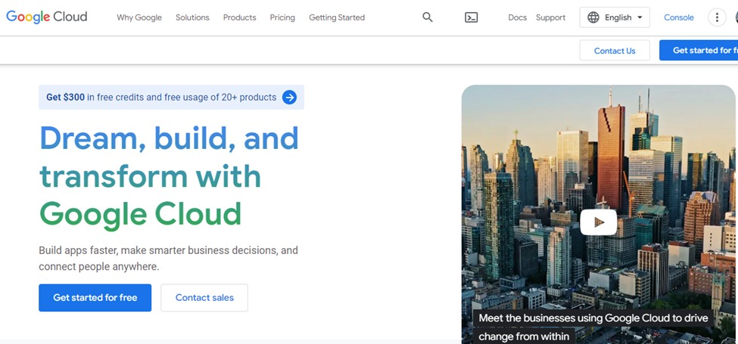This screenshot has height=344, width=738.
Task: Click the Dream, build, and transform heading
Action: point(169,175)
